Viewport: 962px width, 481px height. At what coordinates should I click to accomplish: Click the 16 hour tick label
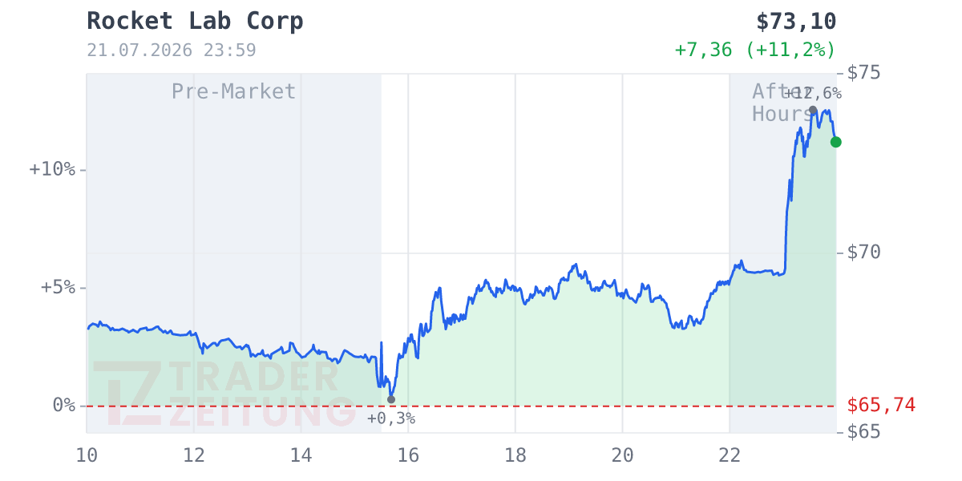(408, 455)
